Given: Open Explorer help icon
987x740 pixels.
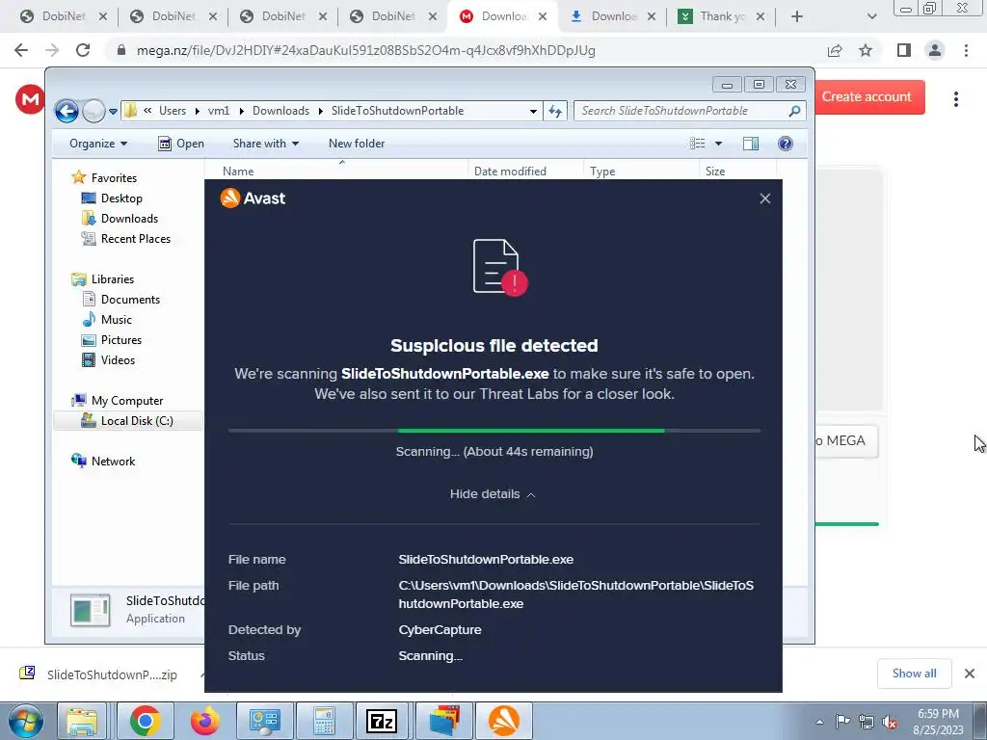Looking at the screenshot, I should [785, 144].
